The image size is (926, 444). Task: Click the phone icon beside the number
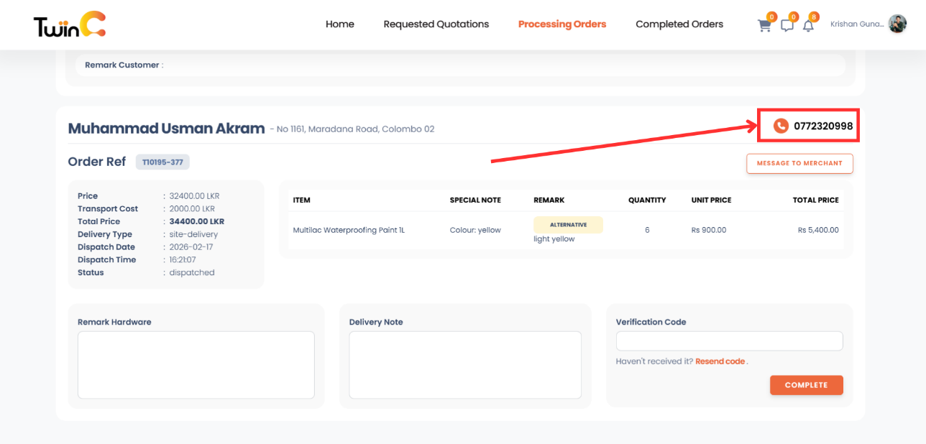click(x=781, y=124)
